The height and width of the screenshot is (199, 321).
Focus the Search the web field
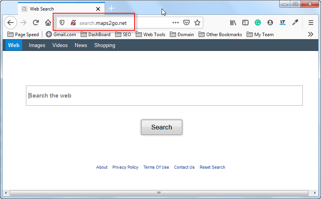(164, 96)
